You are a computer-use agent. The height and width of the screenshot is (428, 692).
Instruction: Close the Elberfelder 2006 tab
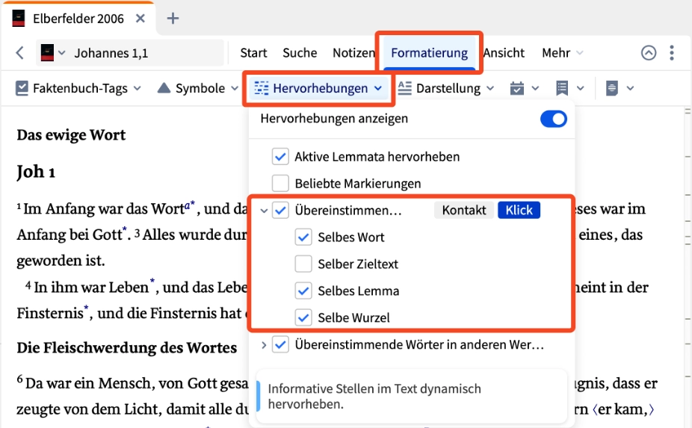140,19
